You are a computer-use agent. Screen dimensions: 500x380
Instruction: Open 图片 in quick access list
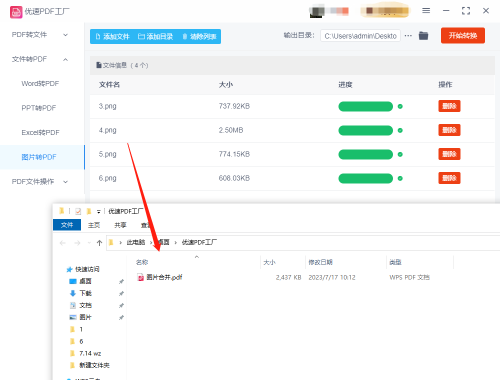[85, 317]
